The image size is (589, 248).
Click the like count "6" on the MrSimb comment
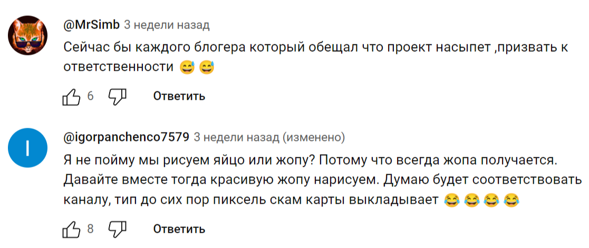pyautogui.click(x=90, y=96)
